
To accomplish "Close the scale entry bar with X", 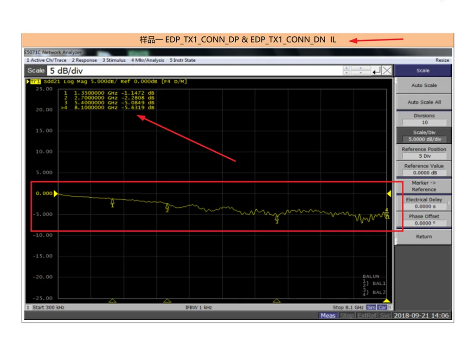I will 387,71.
